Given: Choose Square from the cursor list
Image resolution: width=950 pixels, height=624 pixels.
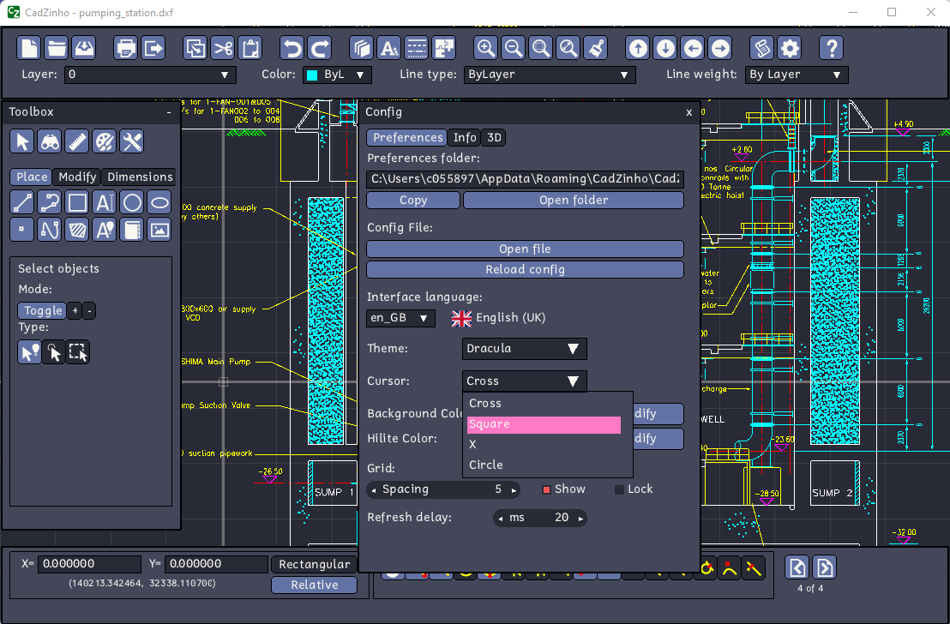Looking at the screenshot, I should coord(544,424).
